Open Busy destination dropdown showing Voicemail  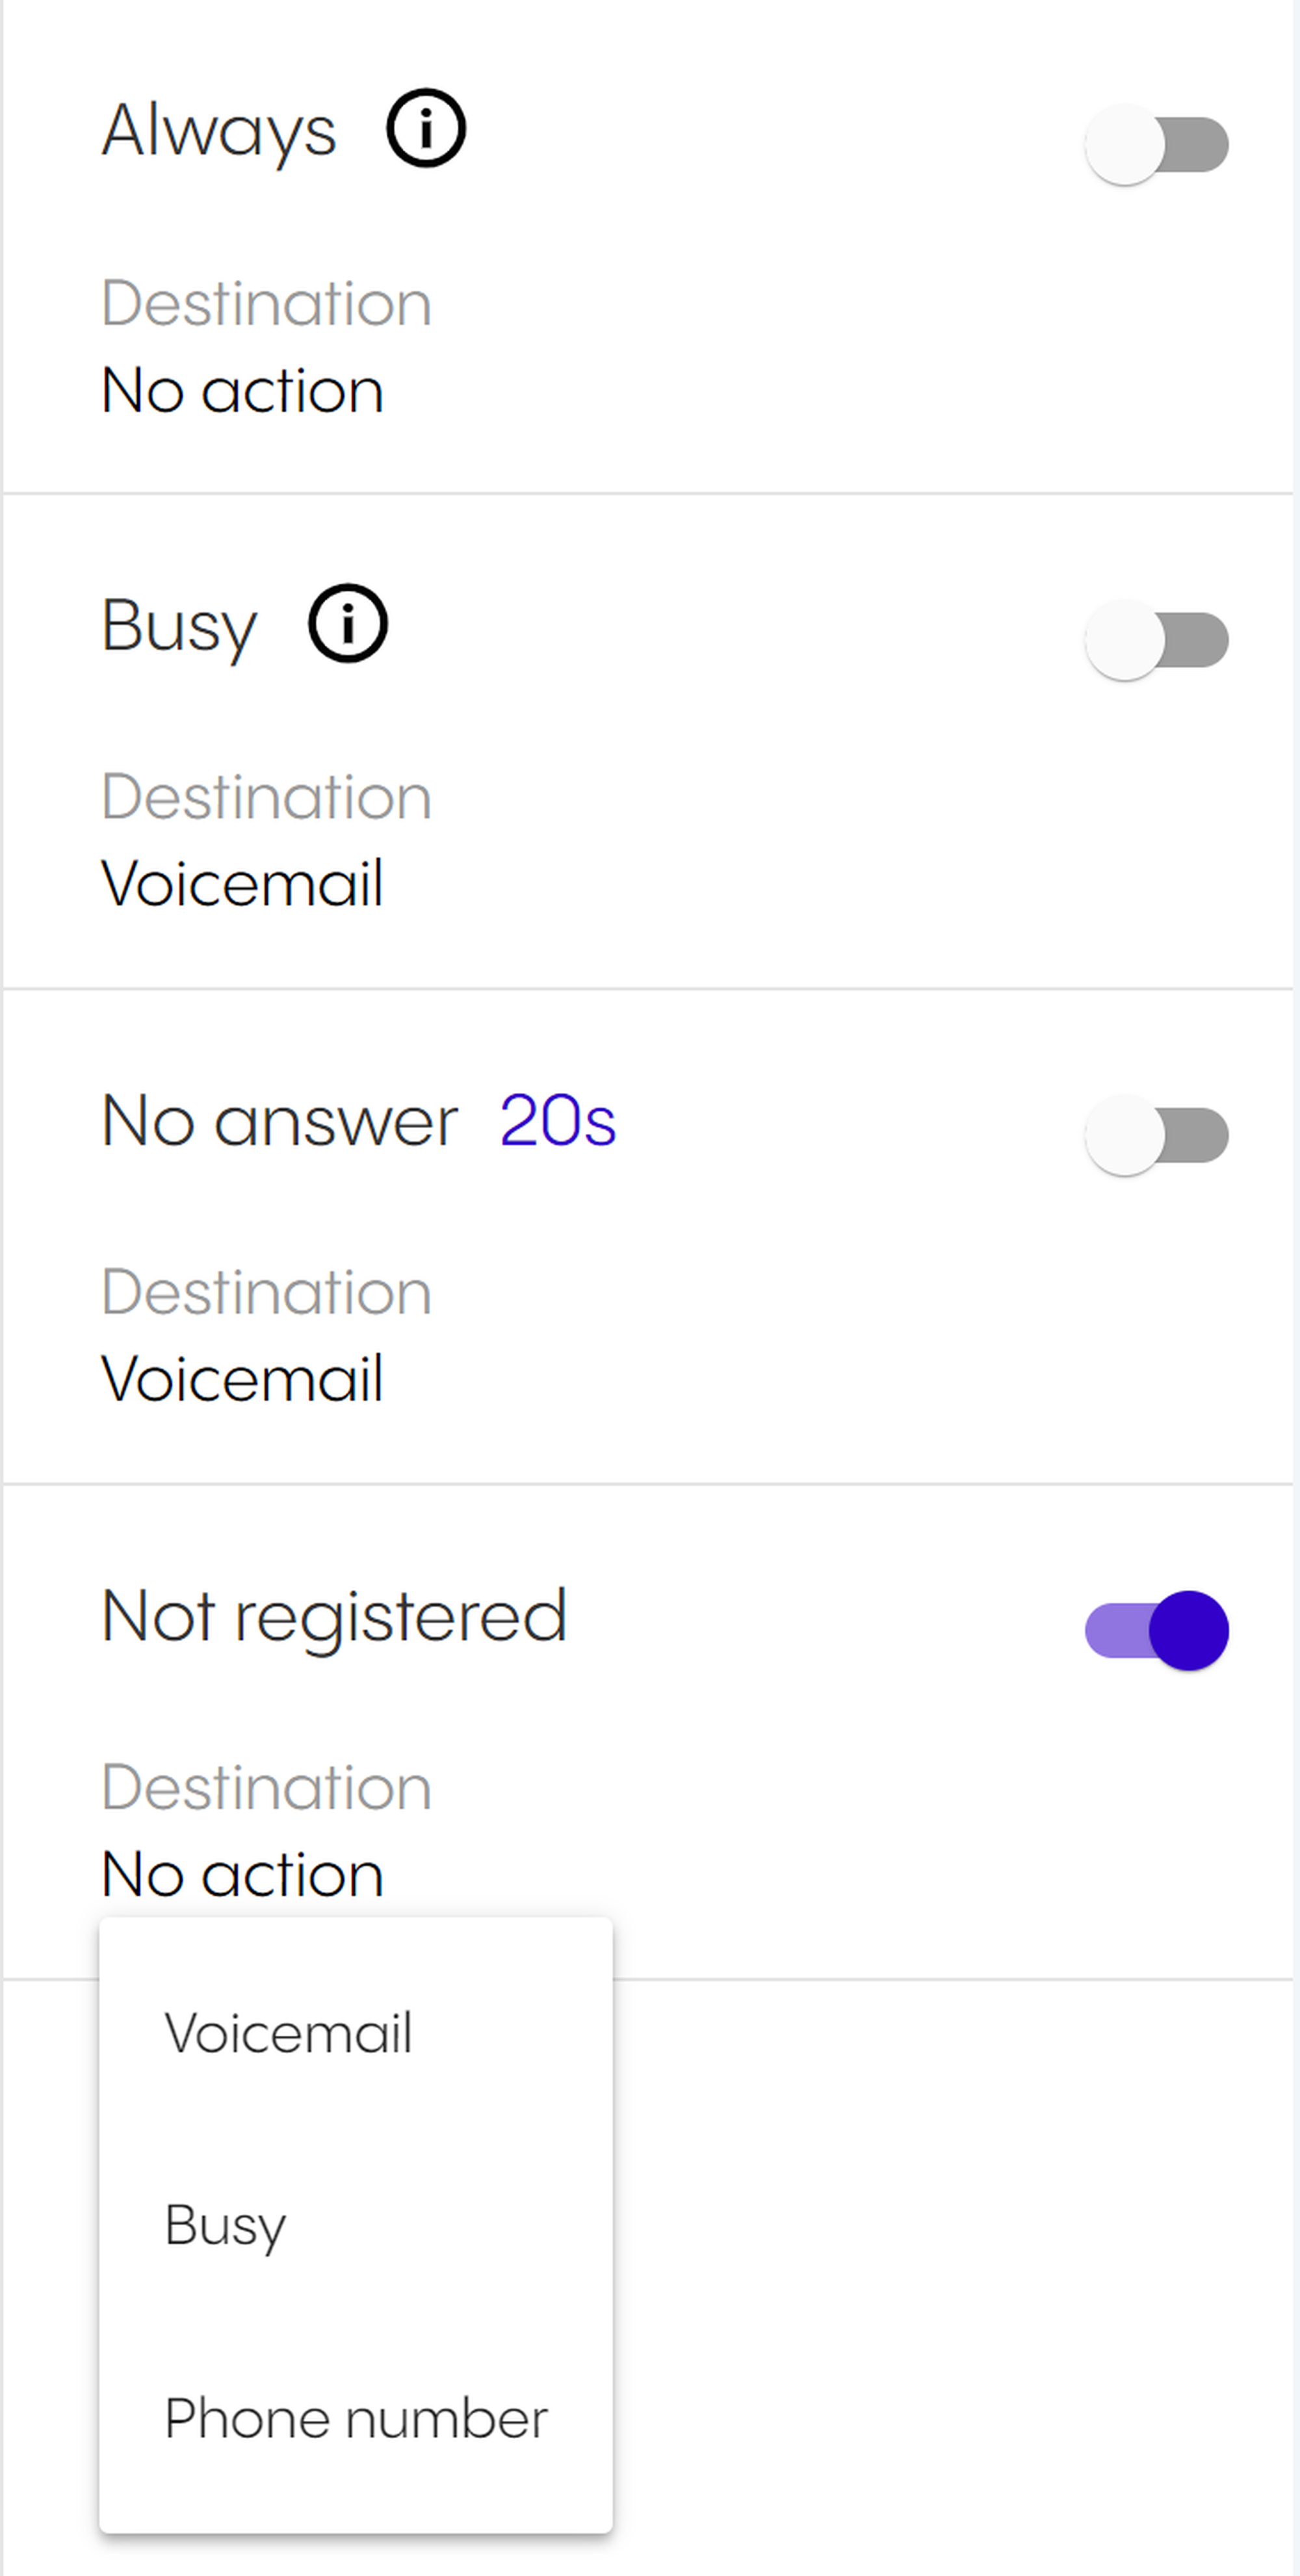pyautogui.click(x=243, y=884)
